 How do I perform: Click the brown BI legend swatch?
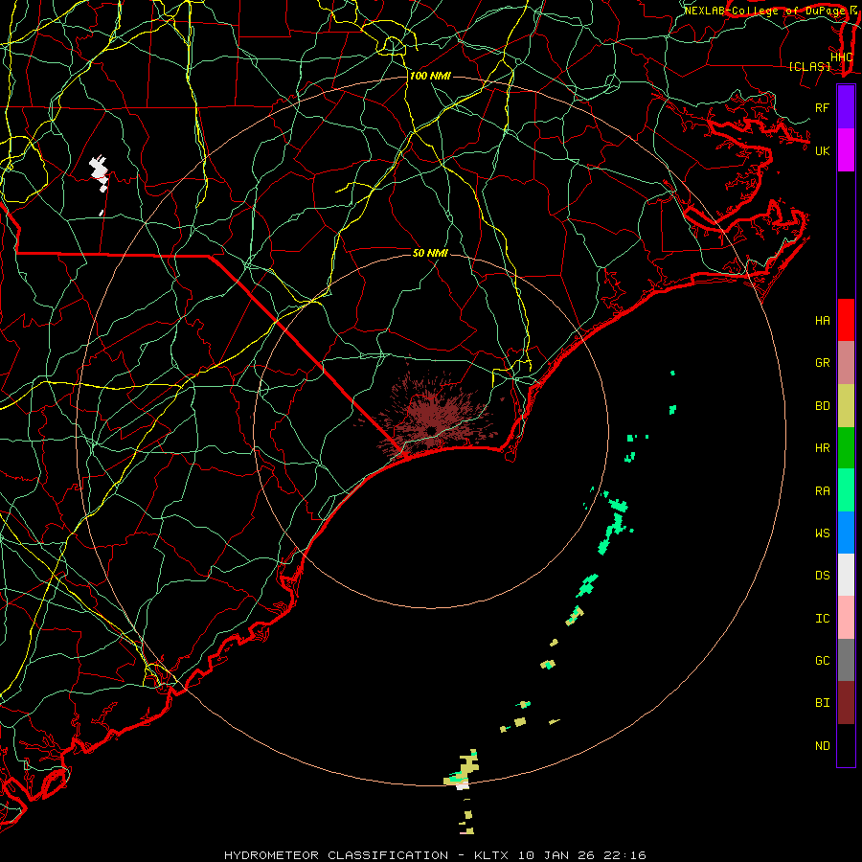pos(846,703)
